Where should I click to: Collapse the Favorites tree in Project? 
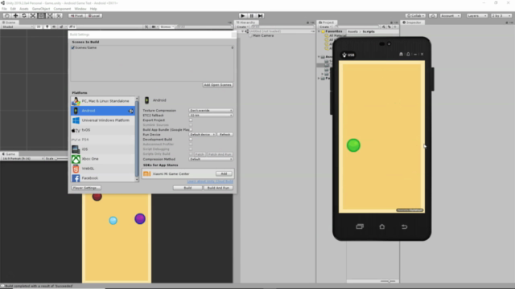[319, 31]
